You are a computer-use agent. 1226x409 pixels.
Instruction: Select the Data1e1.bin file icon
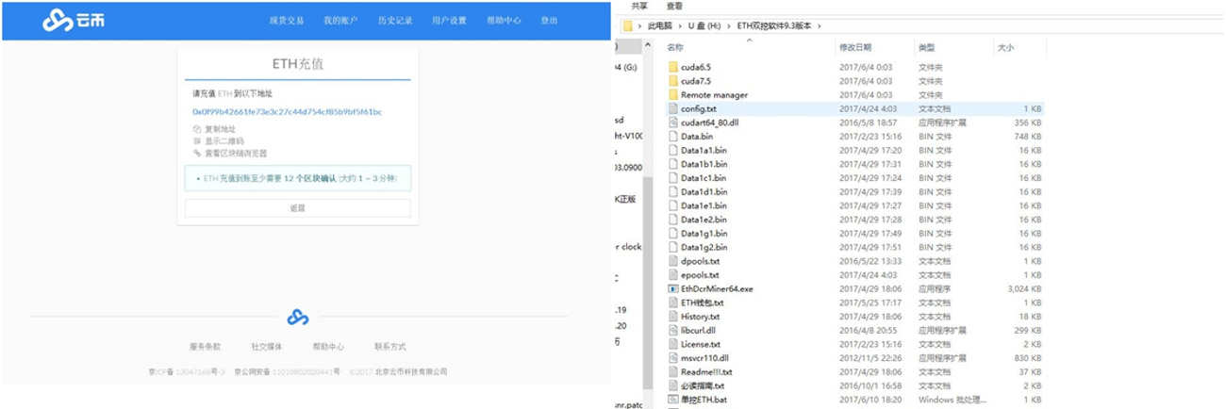(x=672, y=205)
